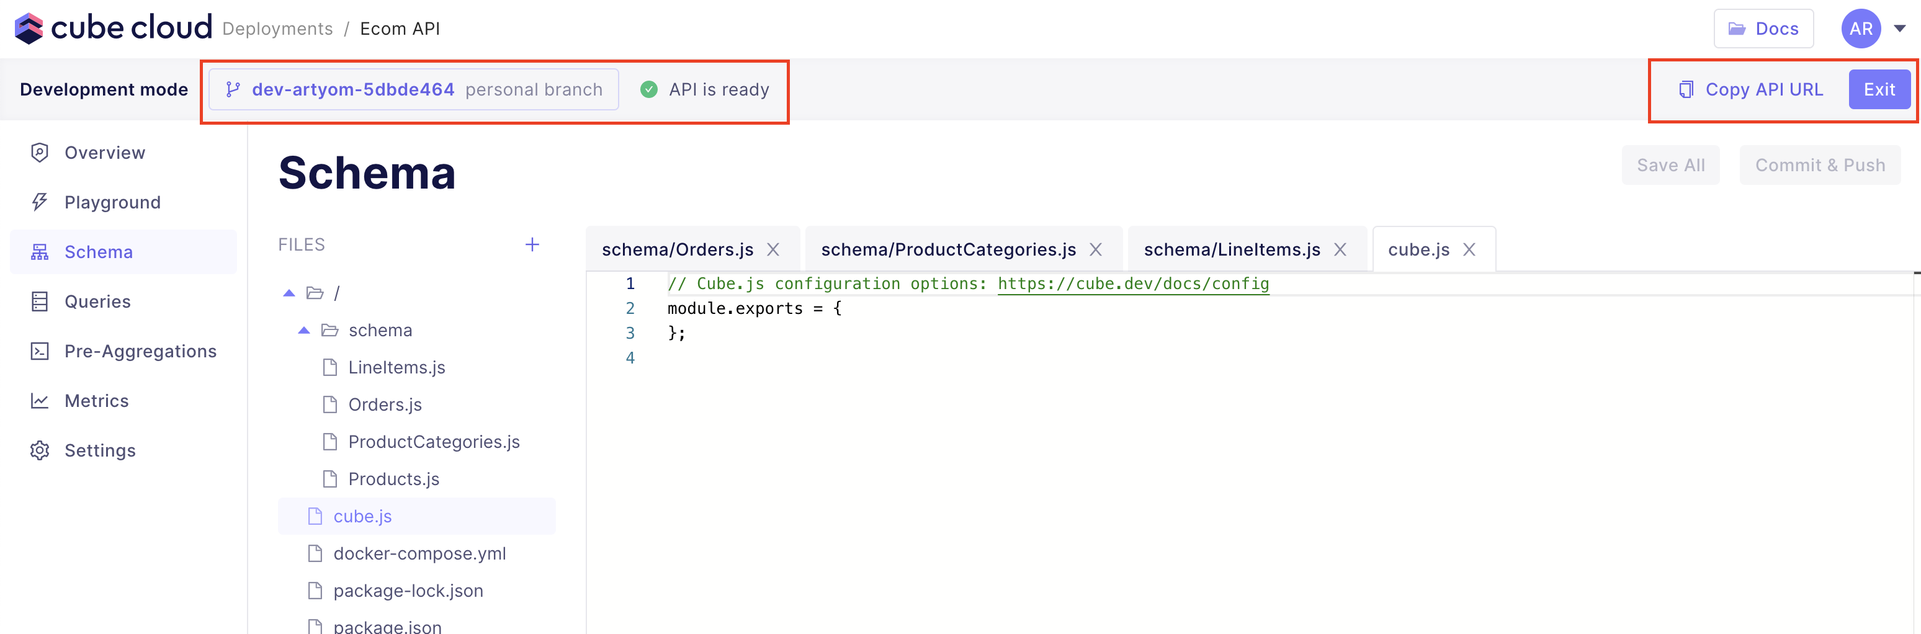Collapse the schema folder
The image size is (1921, 634).
[303, 331]
